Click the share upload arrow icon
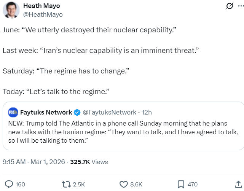 coord(239,184)
